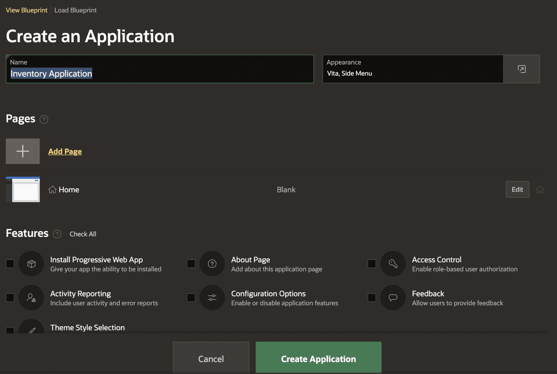
Task: Enable the Access Control feature checkbox
Action: click(372, 263)
